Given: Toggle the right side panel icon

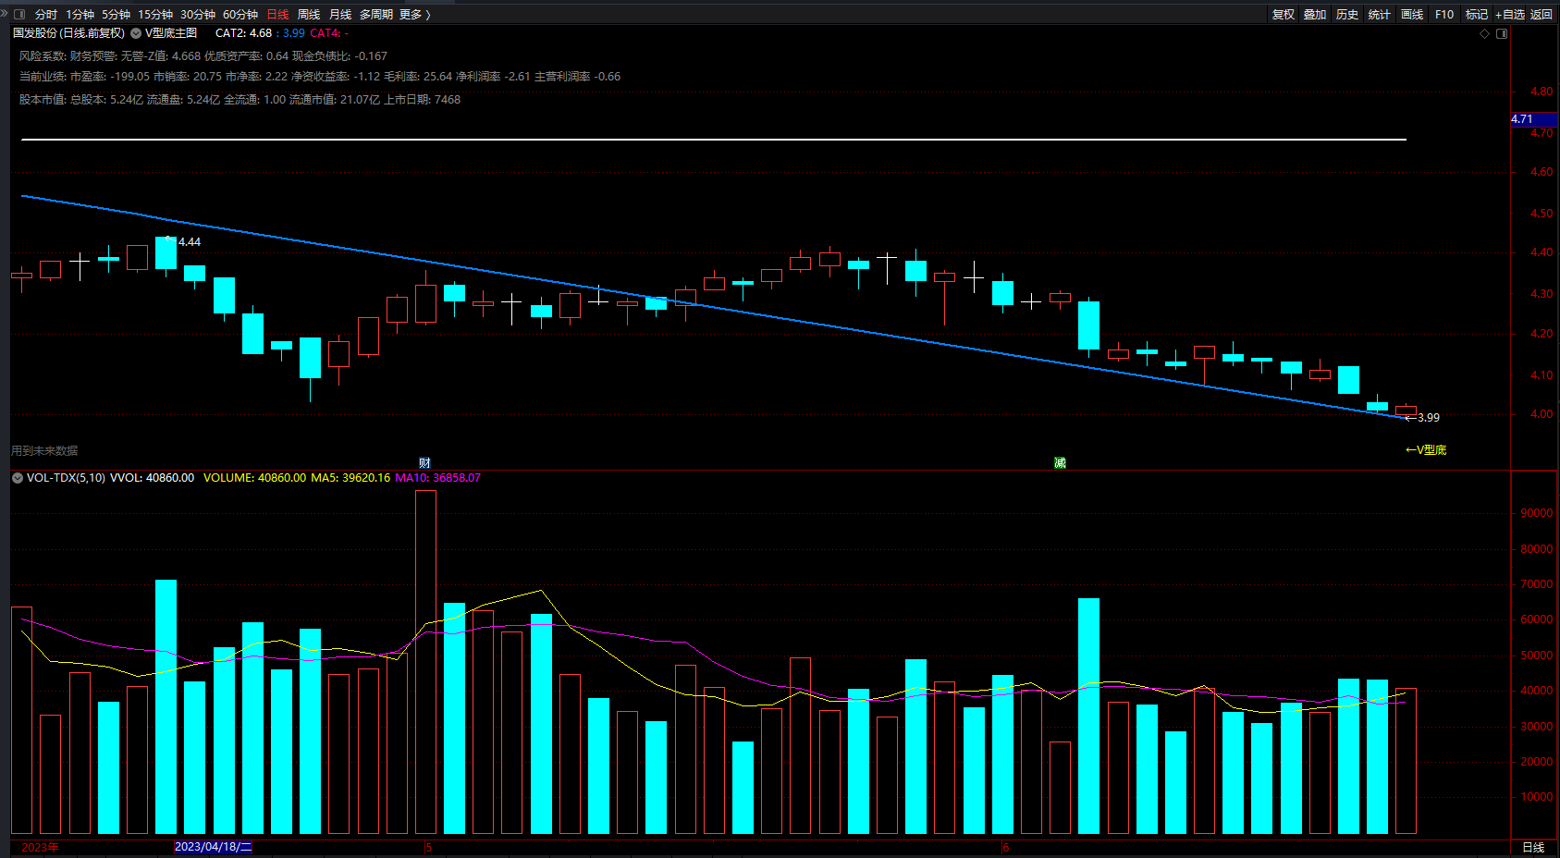Looking at the screenshot, I should (x=1502, y=33).
